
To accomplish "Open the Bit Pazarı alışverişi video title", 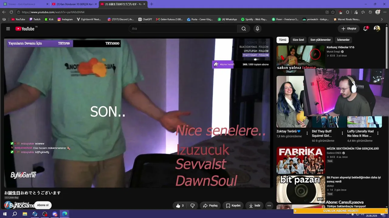I will [x=354, y=180].
